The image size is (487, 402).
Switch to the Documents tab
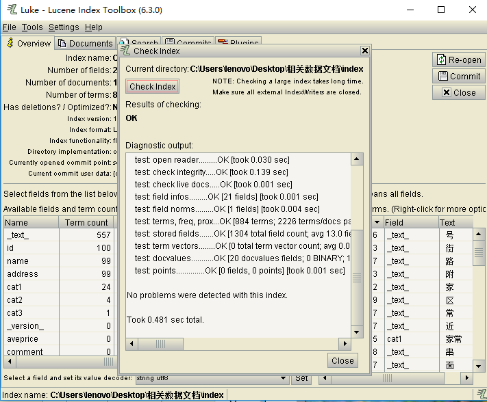click(86, 43)
